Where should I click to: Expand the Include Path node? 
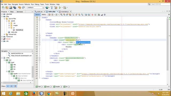click(4, 34)
